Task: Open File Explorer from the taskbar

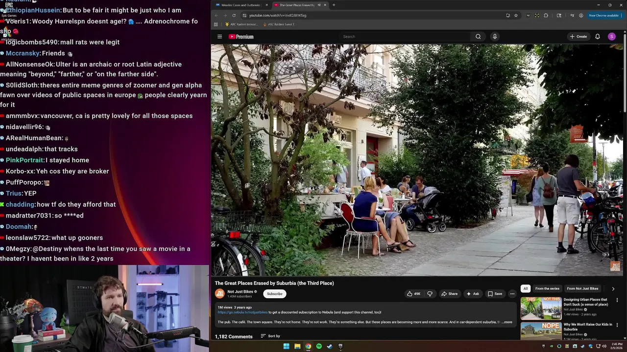Action: [x=297, y=346]
